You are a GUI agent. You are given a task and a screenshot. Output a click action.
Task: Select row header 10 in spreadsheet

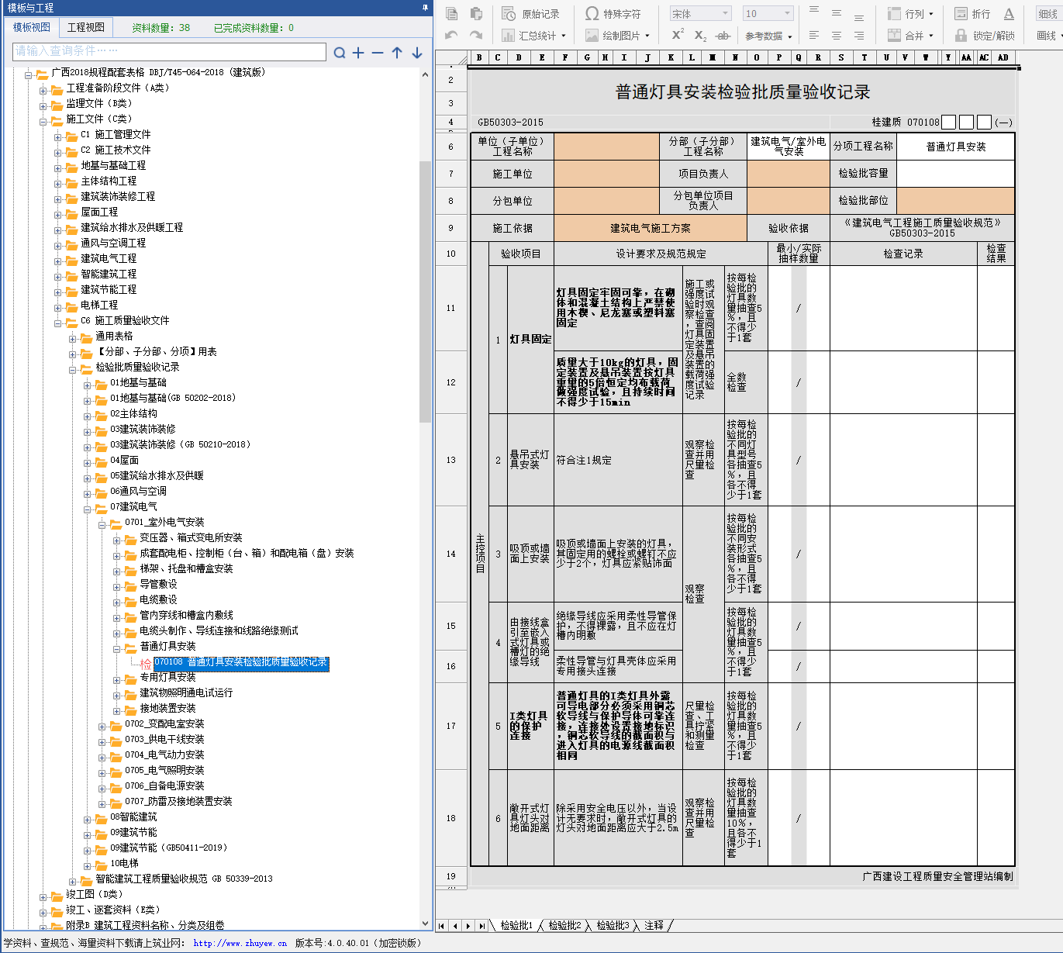450,254
